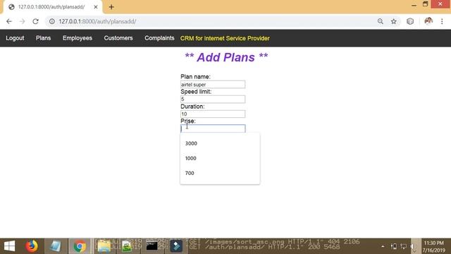Image resolution: width=451 pixels, height=254 pixels.
Task: Open the command prompt taskbar icon
Action: (152, 246)
